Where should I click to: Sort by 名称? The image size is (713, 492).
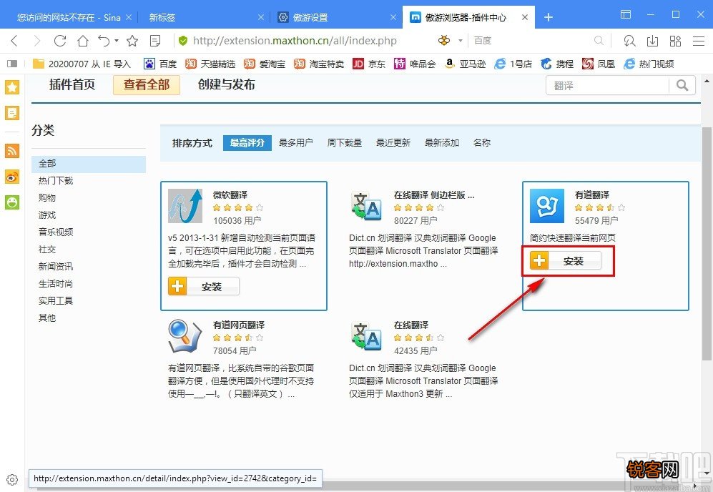coord(482,143)
